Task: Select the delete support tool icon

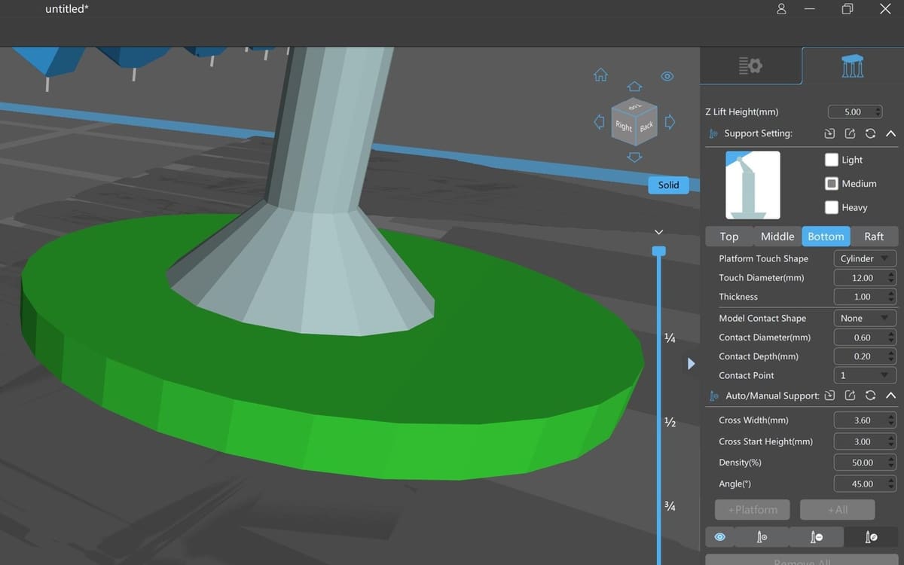Action: pos(816,536)
